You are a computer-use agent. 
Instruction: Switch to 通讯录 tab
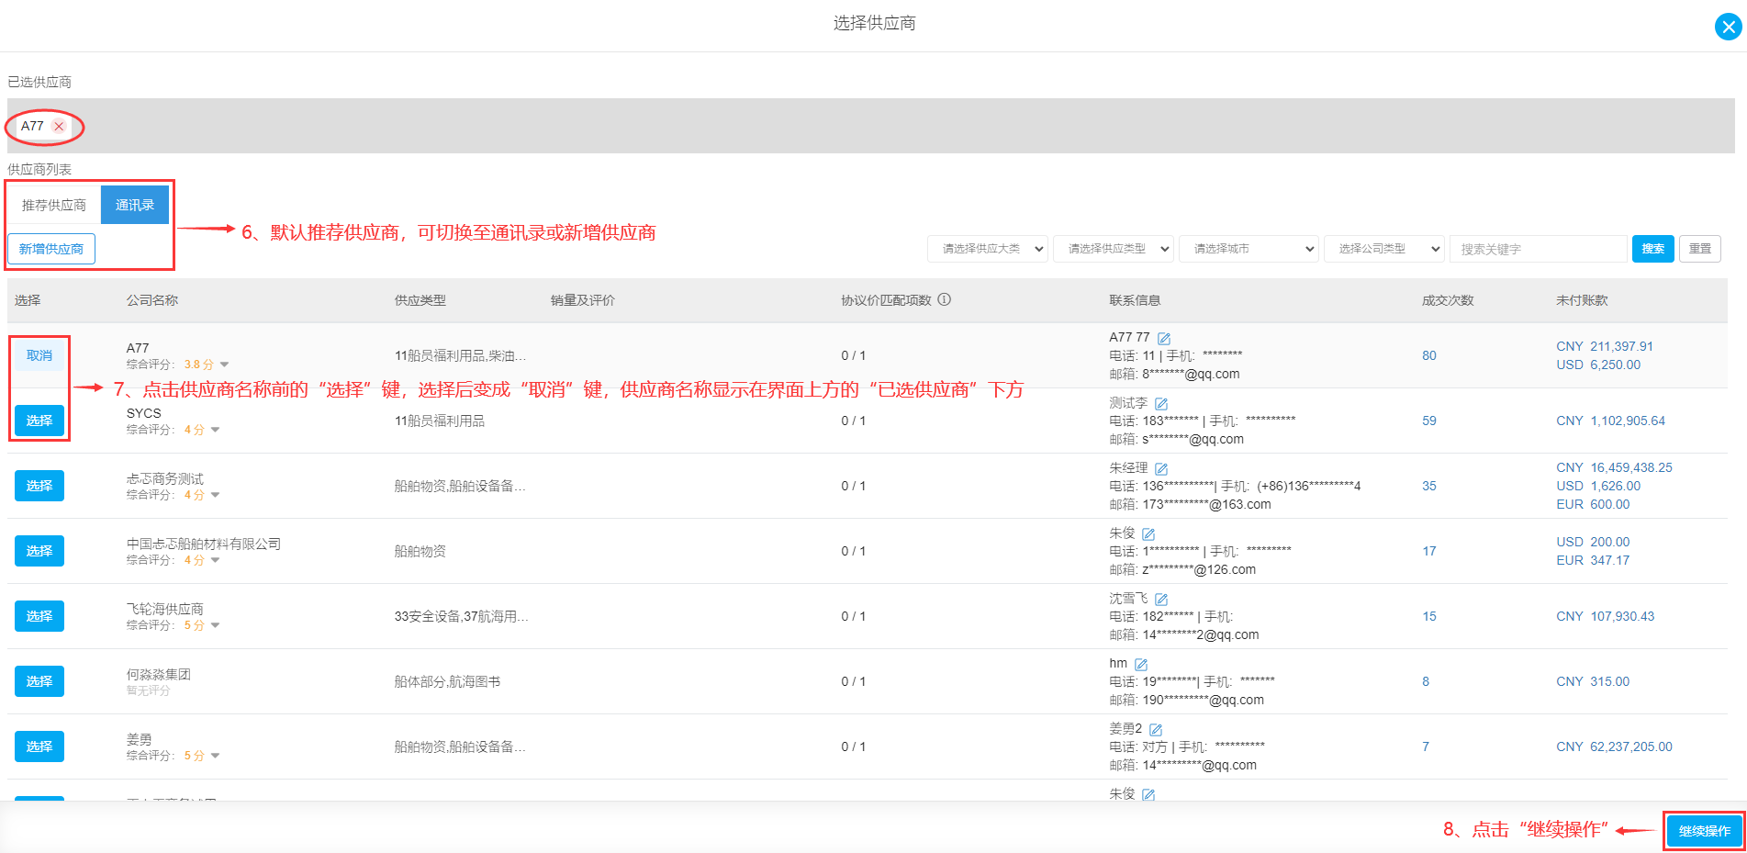135,205
